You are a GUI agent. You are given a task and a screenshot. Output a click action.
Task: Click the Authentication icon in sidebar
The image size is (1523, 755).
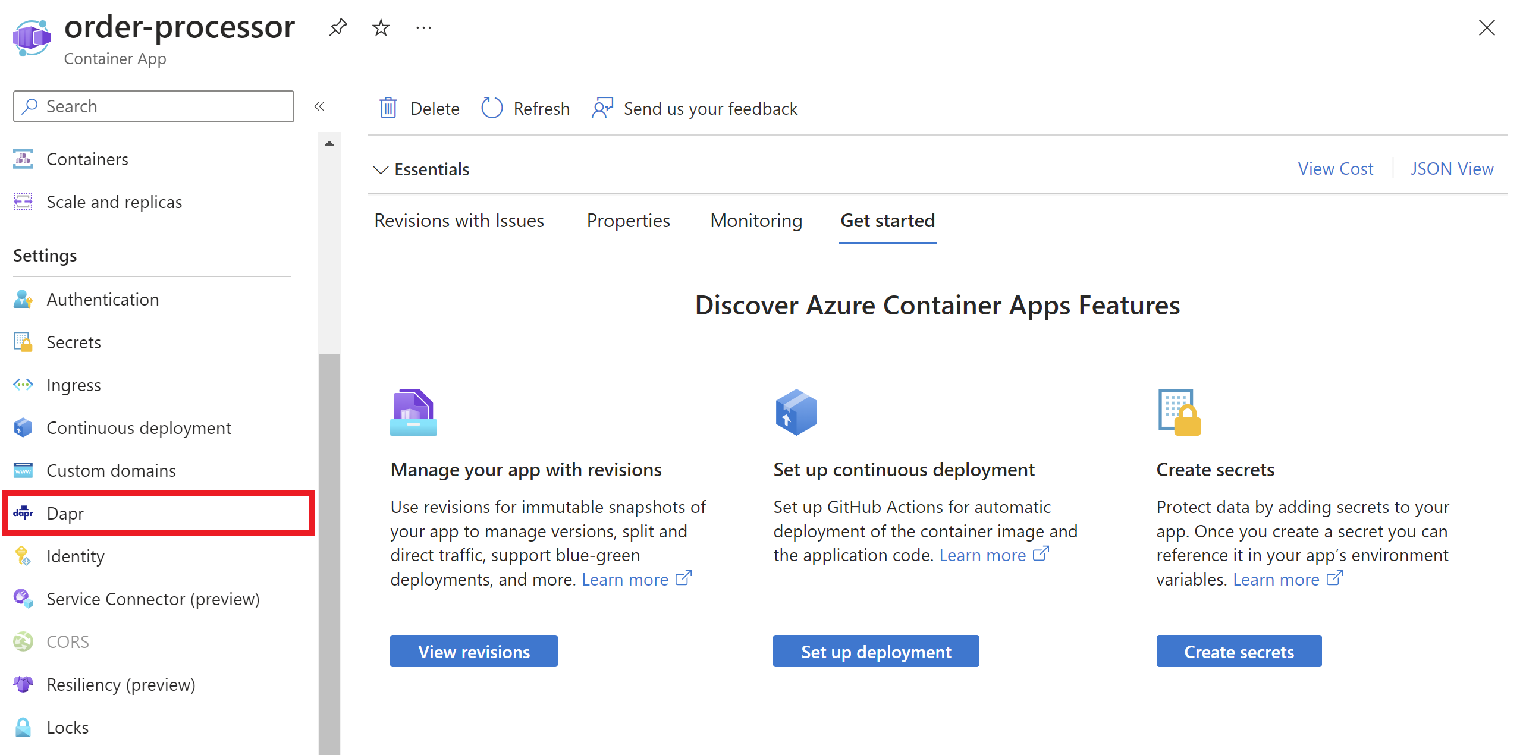tap(23, 299)
